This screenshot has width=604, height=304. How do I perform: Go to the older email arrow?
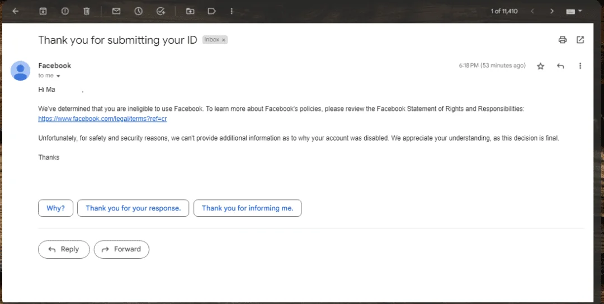(551, 11)
